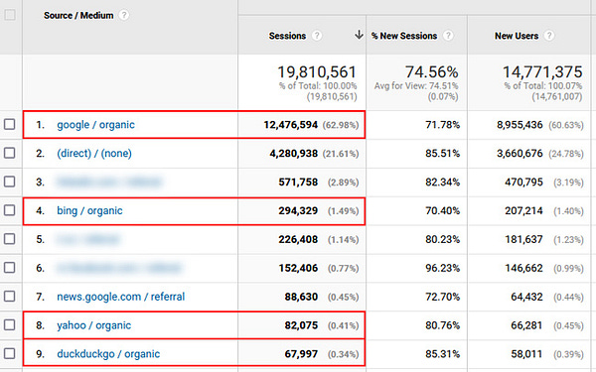The width and height of the screenshot is (596, 372).
Task: Check the bing / organic row checkbox
Action: tap(10, 210)
